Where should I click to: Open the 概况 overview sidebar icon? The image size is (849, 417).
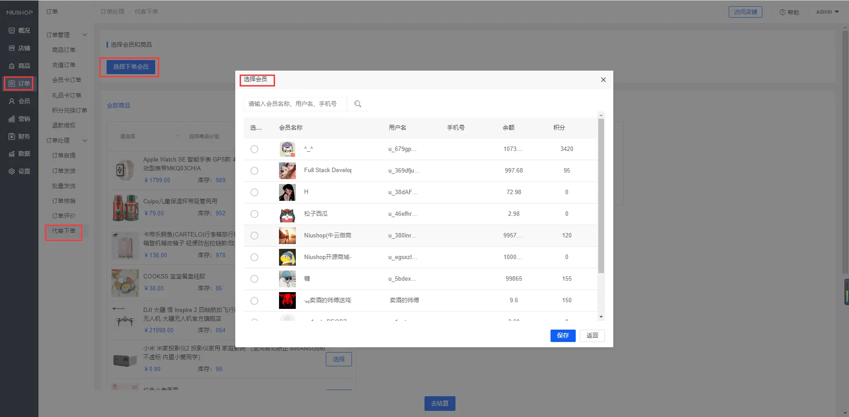12,30
